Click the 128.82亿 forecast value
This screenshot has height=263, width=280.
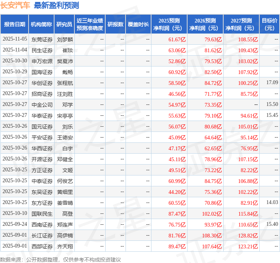point(248,236)
